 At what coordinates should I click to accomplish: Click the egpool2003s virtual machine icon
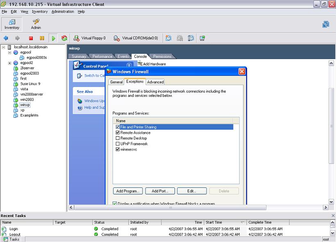point(22,57)
